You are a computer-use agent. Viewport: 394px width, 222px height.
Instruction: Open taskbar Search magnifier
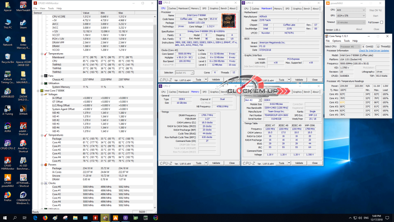coord(15,218)
